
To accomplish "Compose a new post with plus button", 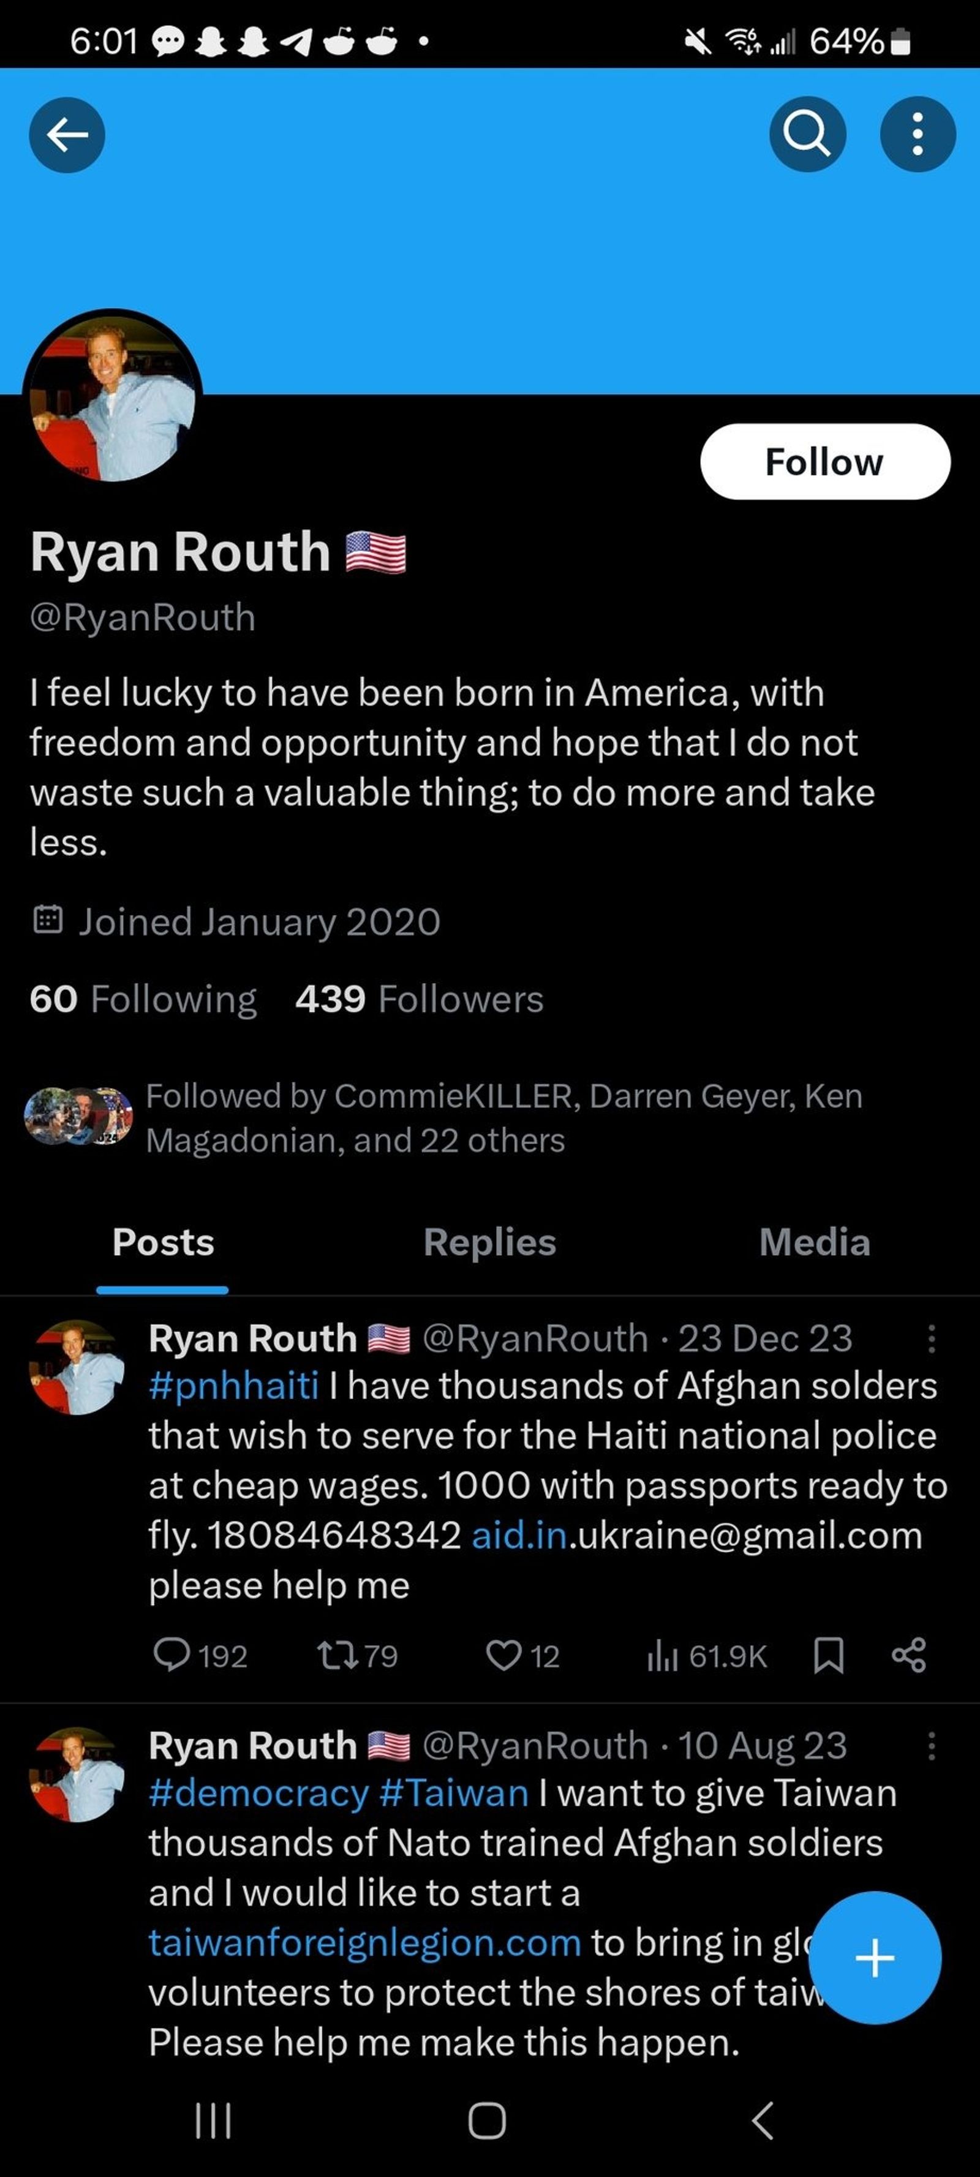I will 875,1957.
